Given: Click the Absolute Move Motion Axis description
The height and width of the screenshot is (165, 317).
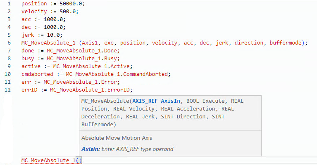Looking at the screenshot, I should click(x=117, y=138).
